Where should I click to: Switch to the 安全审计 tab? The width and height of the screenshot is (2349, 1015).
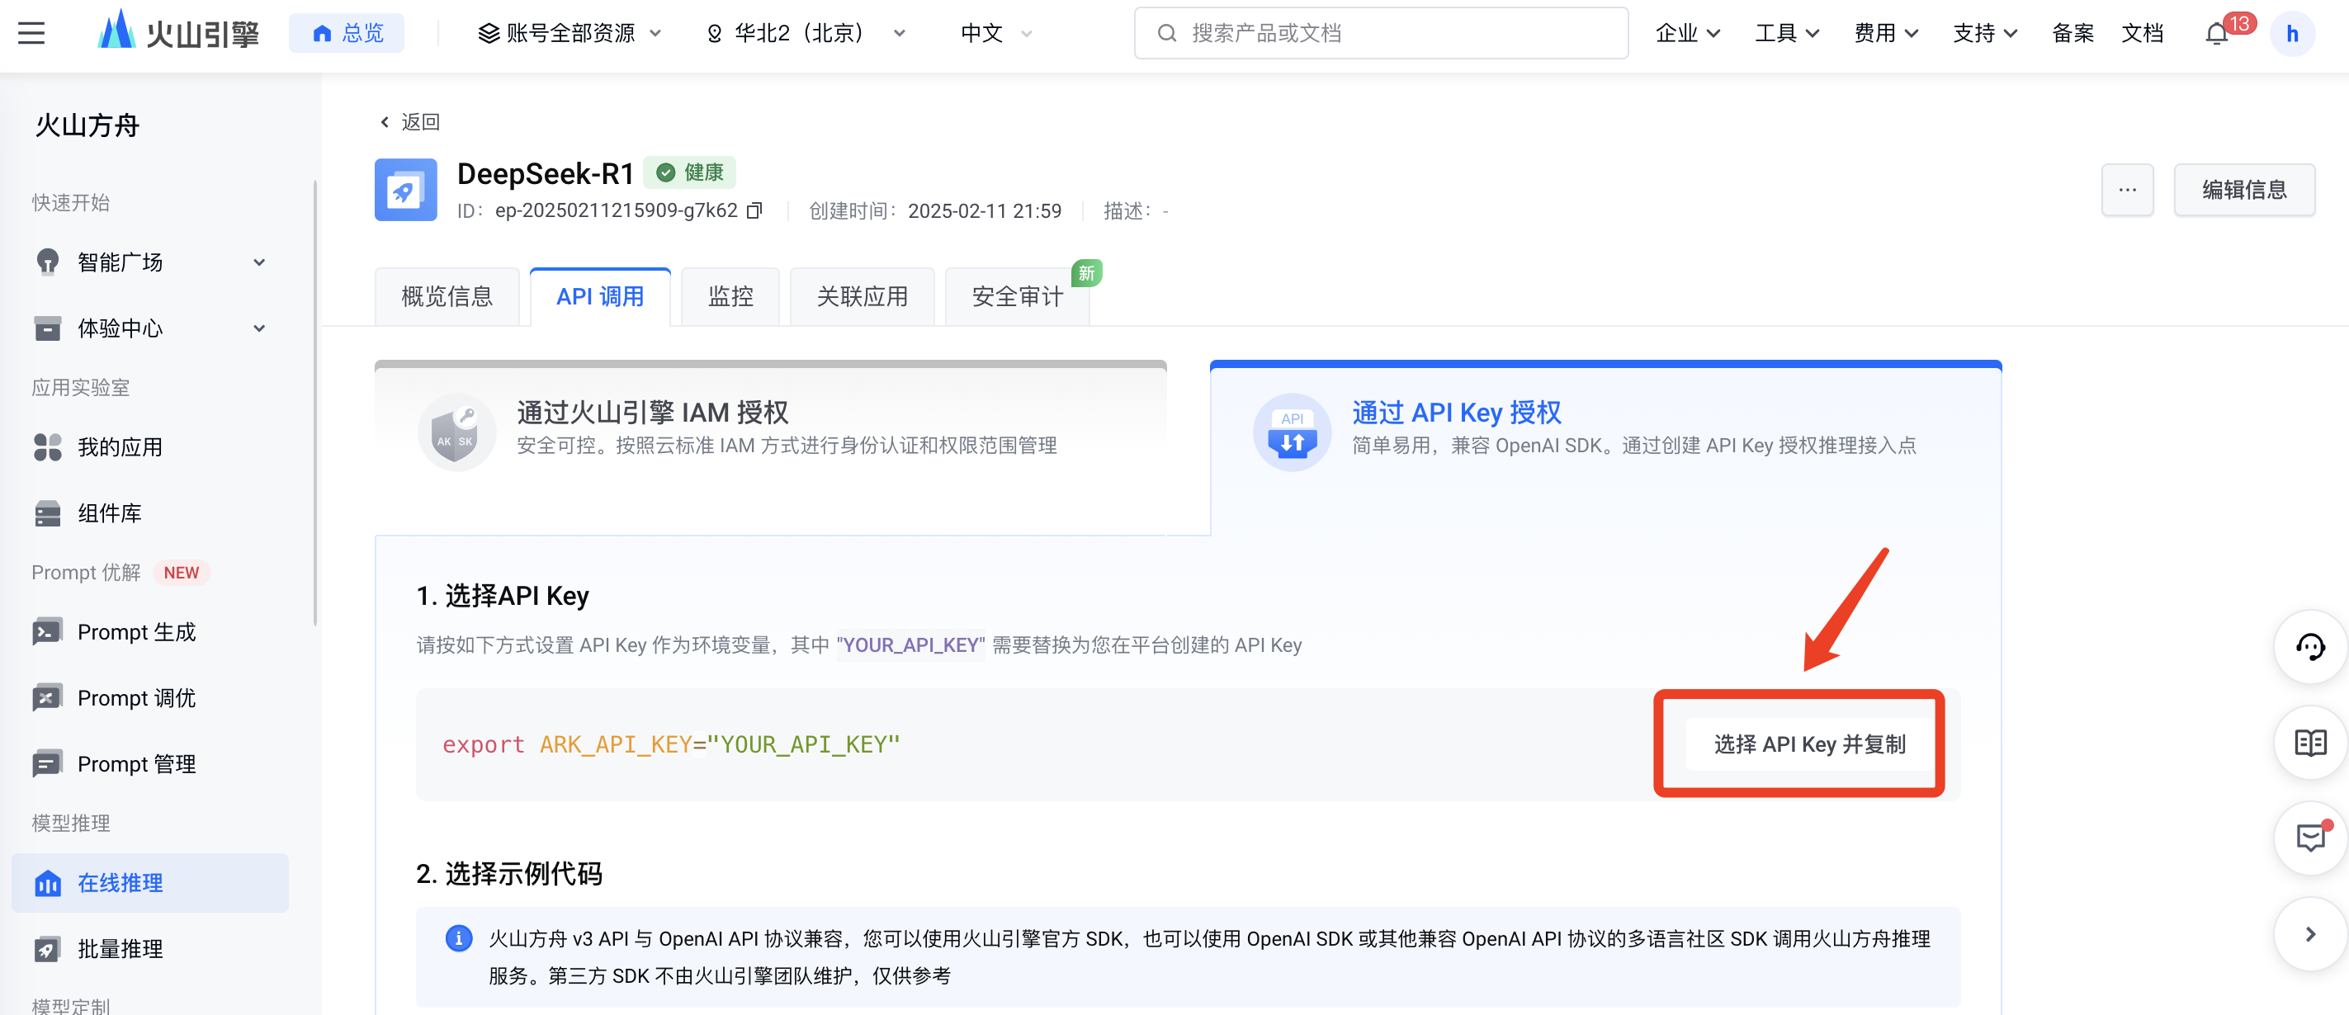1017,296
